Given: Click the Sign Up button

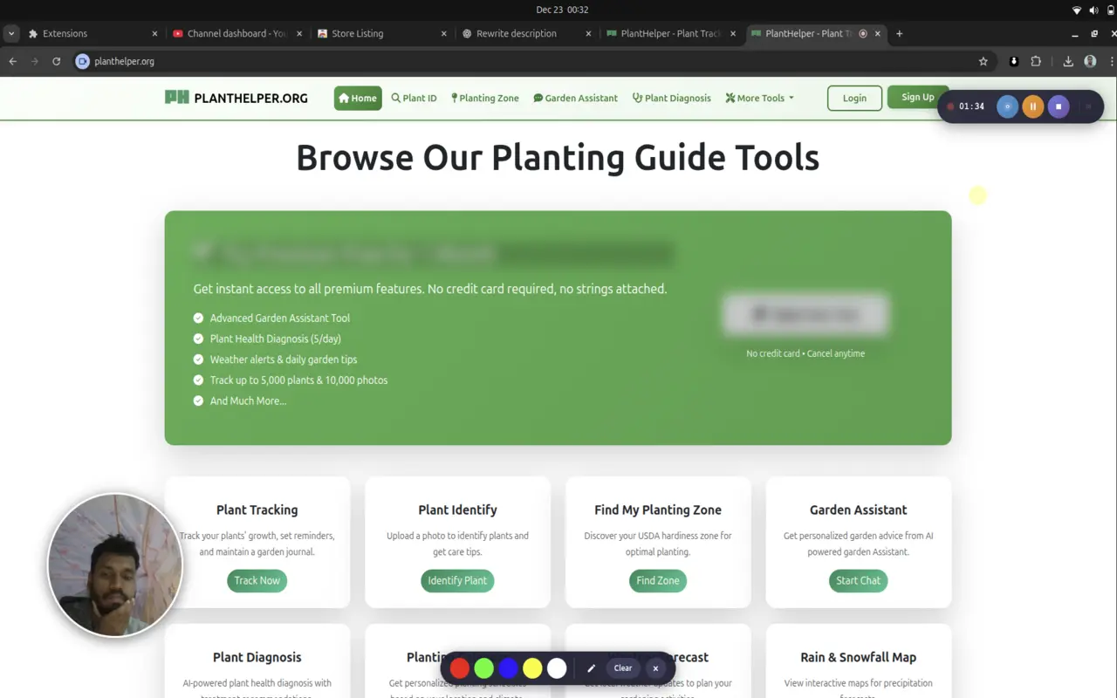Looking at the screenshot, I should 917,97.
